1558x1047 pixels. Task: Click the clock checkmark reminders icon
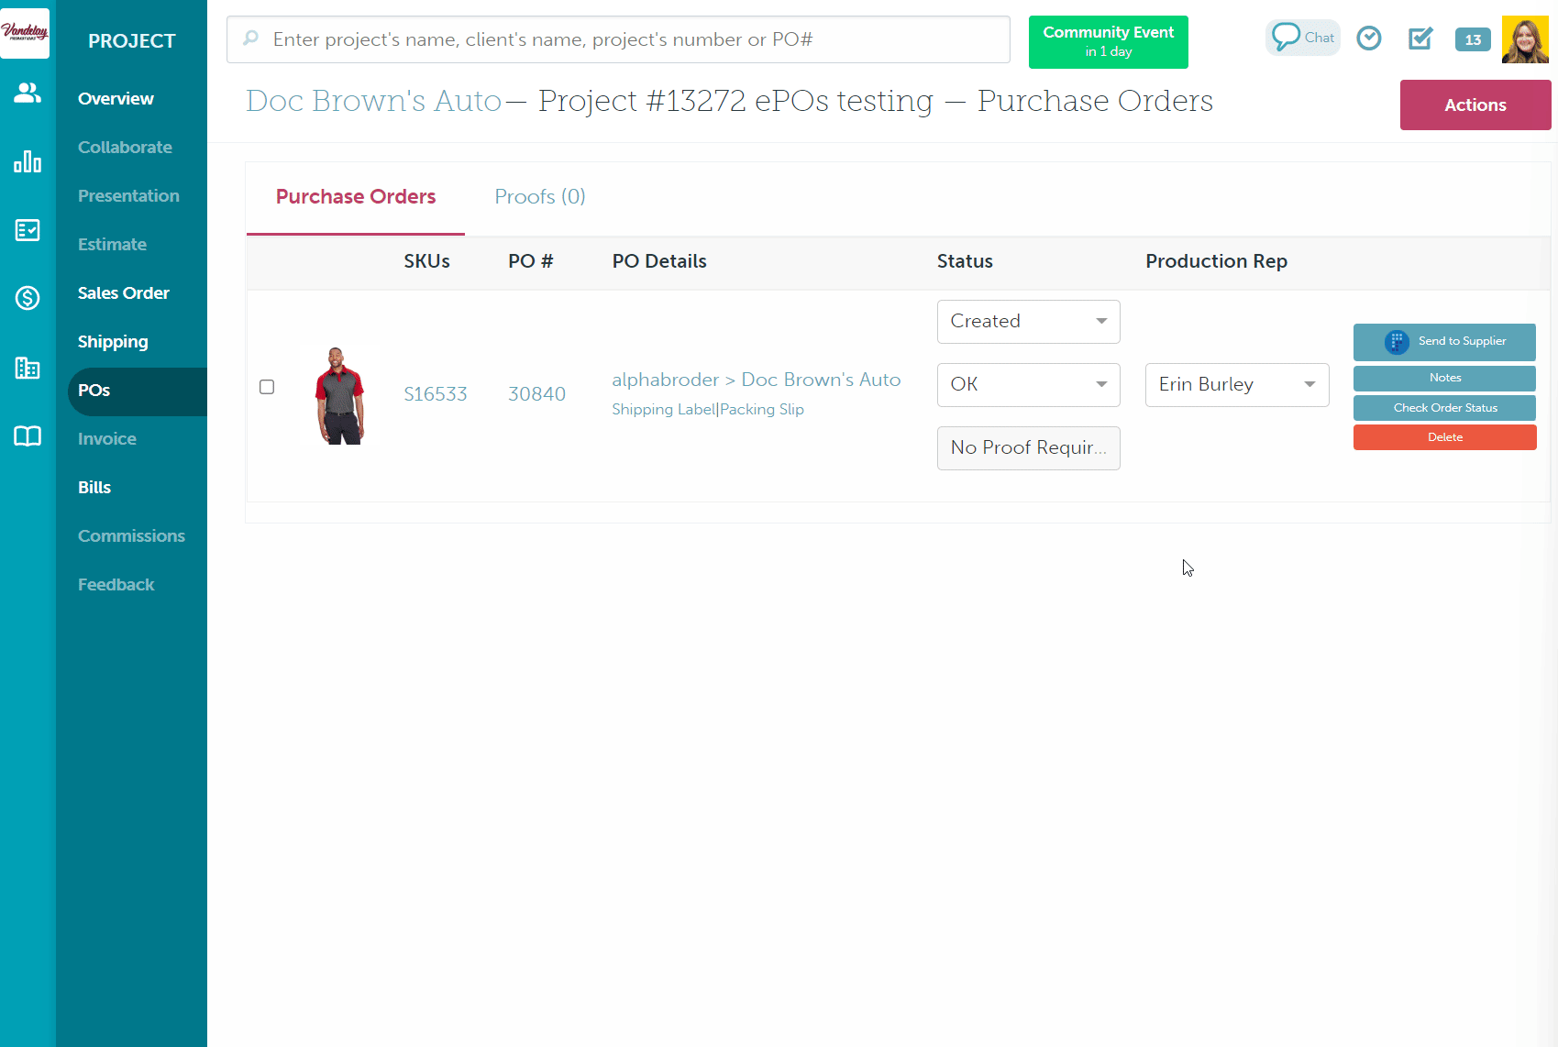(1368, 39)
